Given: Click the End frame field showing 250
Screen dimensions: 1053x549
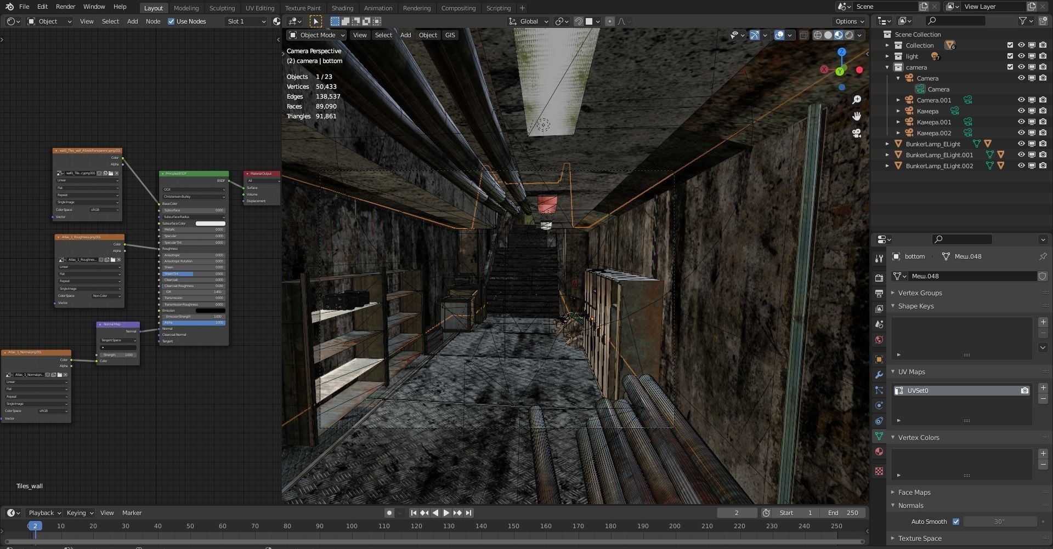Looking at the screenshot, I should click(x=843, y=513).
